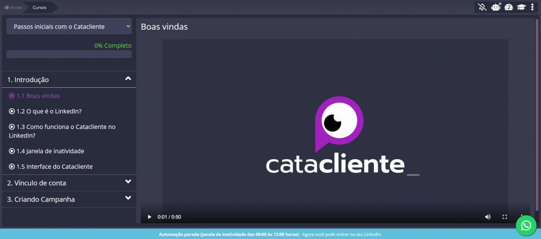Image resolution: width=541 pixels, height=239 pixels.
Task: Play the Boas vindas video
Action: (150, 217)
